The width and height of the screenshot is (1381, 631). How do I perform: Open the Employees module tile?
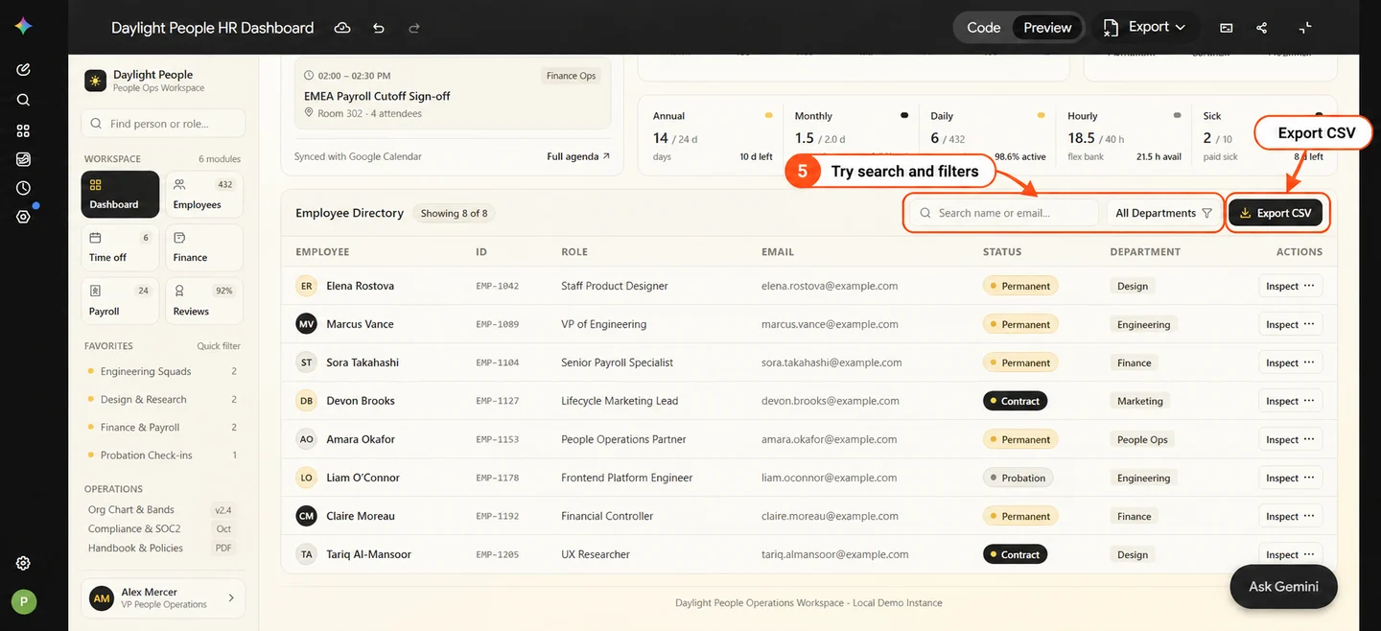click(x=203, y=195)
